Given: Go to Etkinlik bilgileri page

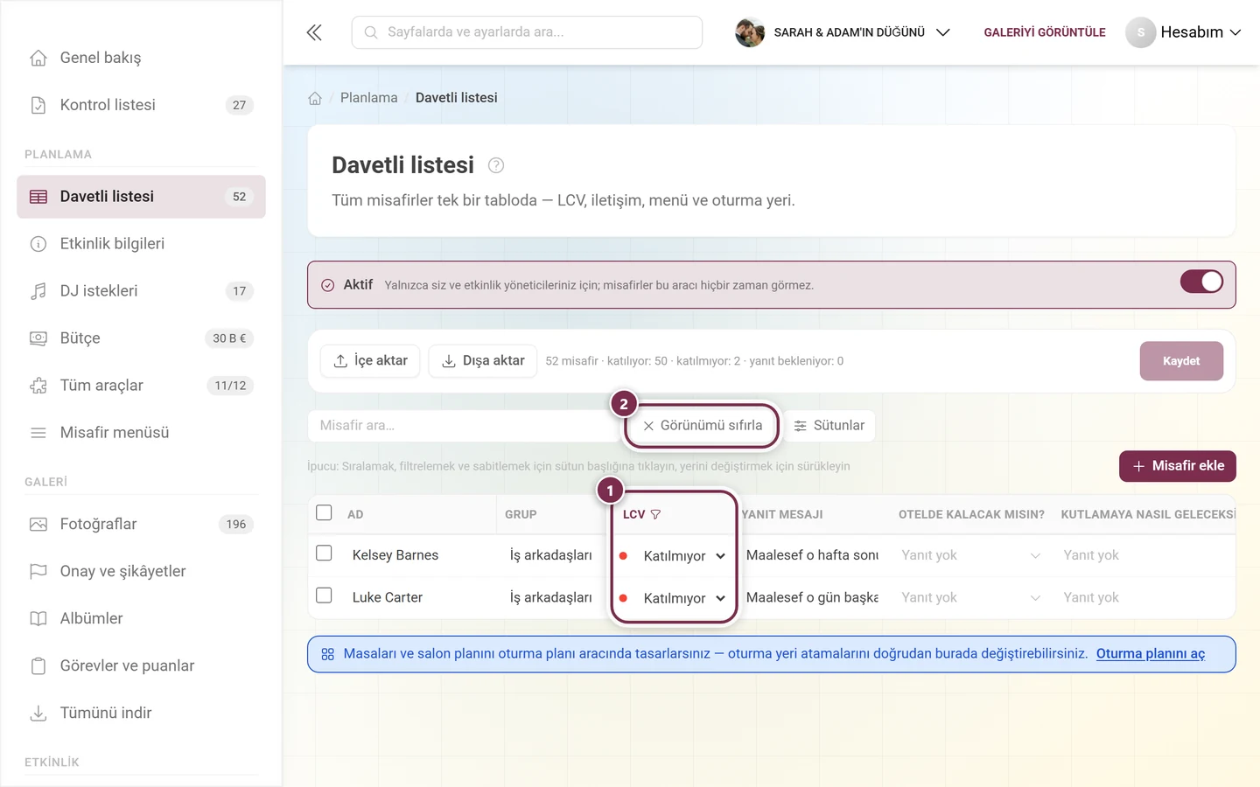Looking at the screenshot, I should (141, 244).
